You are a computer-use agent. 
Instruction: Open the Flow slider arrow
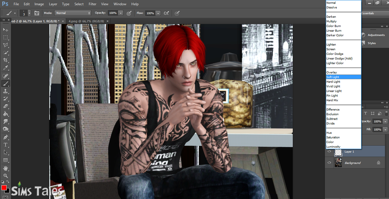[158, 13]
